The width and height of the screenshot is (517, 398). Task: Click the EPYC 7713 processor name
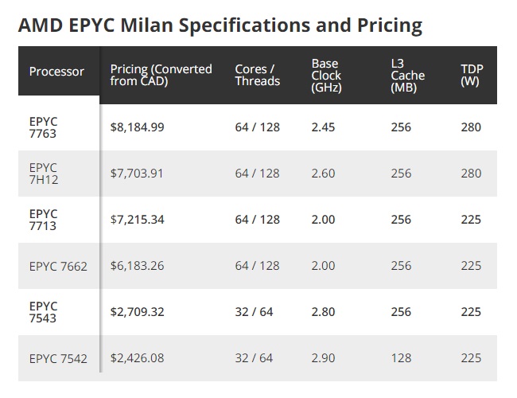pos(43,220)
